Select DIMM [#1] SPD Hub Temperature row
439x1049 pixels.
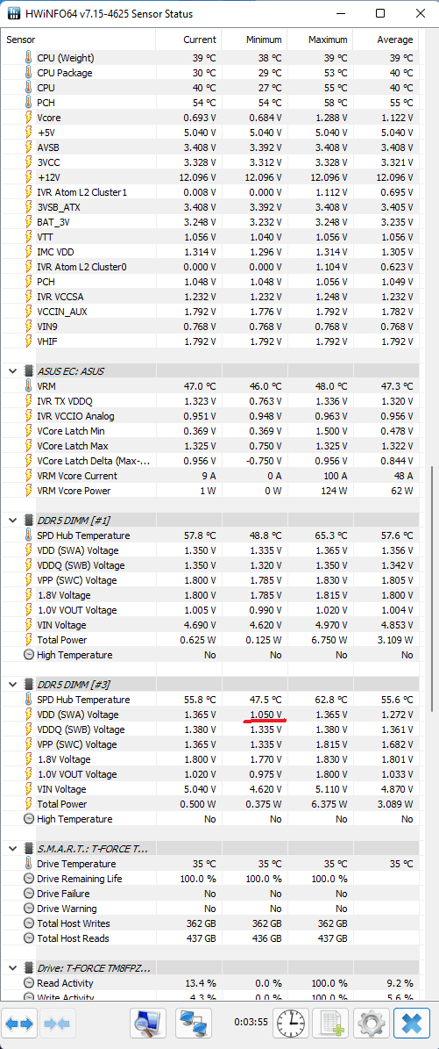coord(211,535)
